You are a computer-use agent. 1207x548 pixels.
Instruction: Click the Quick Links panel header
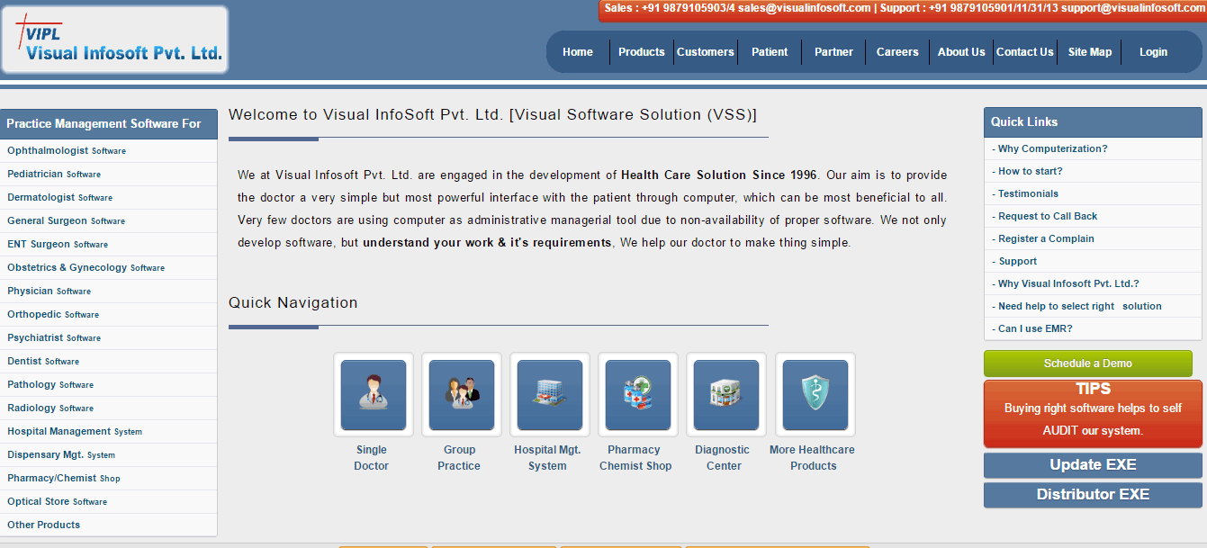click(x=1093, y=122)
